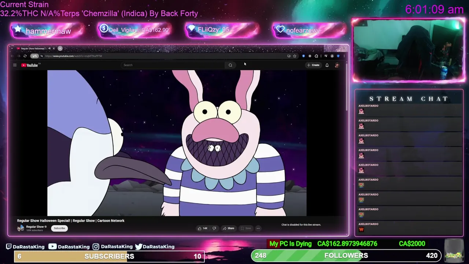Open the browser profile icon in toolbar

(332, 56)
